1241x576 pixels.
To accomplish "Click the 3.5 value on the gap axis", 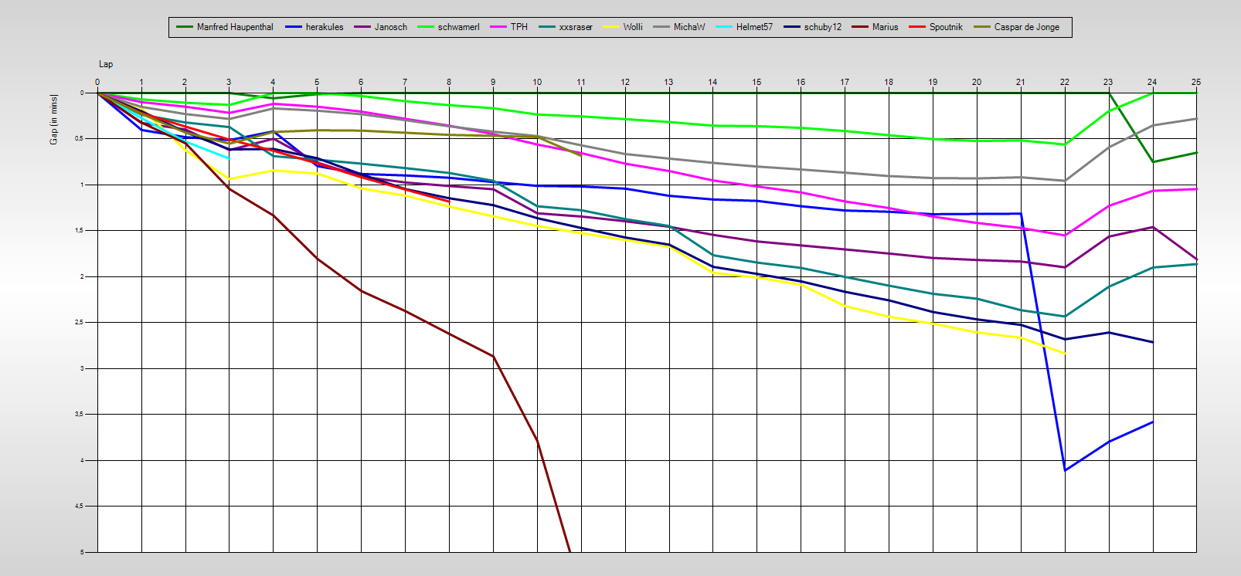I will [x=80, y=415].
